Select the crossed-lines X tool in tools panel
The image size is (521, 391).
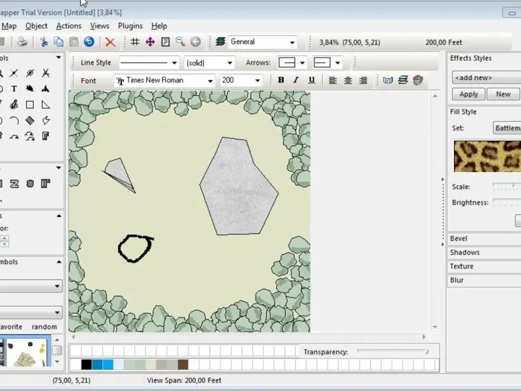(x=14, y=73)
